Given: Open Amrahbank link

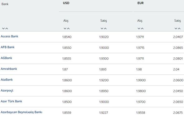Looking at the screenshot, I should click(9, 69).
